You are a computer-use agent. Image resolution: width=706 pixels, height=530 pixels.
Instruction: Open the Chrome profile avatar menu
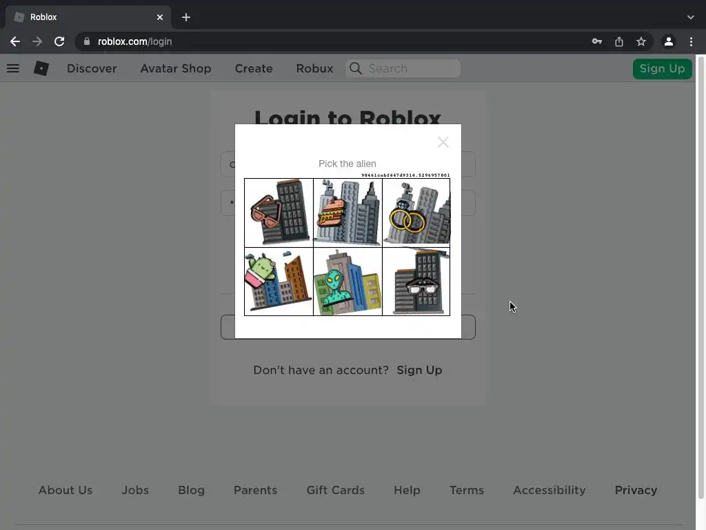(x=669, y=41)
